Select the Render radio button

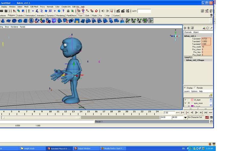[195, 88]
